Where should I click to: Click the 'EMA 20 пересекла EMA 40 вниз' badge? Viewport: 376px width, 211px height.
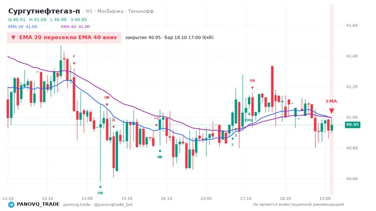tap(64, 38)
